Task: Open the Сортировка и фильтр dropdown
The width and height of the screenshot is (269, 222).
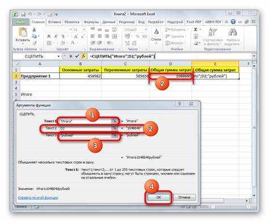Action: [x=213, y=37]
